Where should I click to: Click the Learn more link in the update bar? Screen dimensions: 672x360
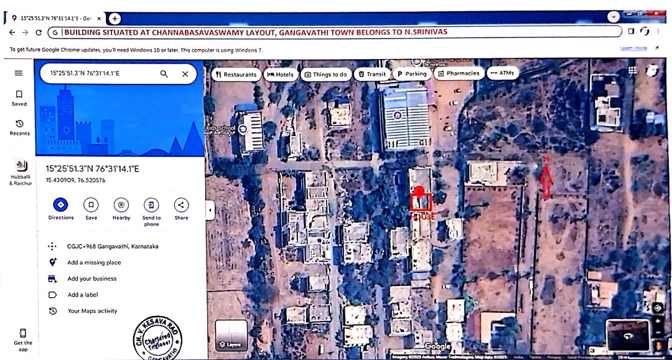pos(633,48)
